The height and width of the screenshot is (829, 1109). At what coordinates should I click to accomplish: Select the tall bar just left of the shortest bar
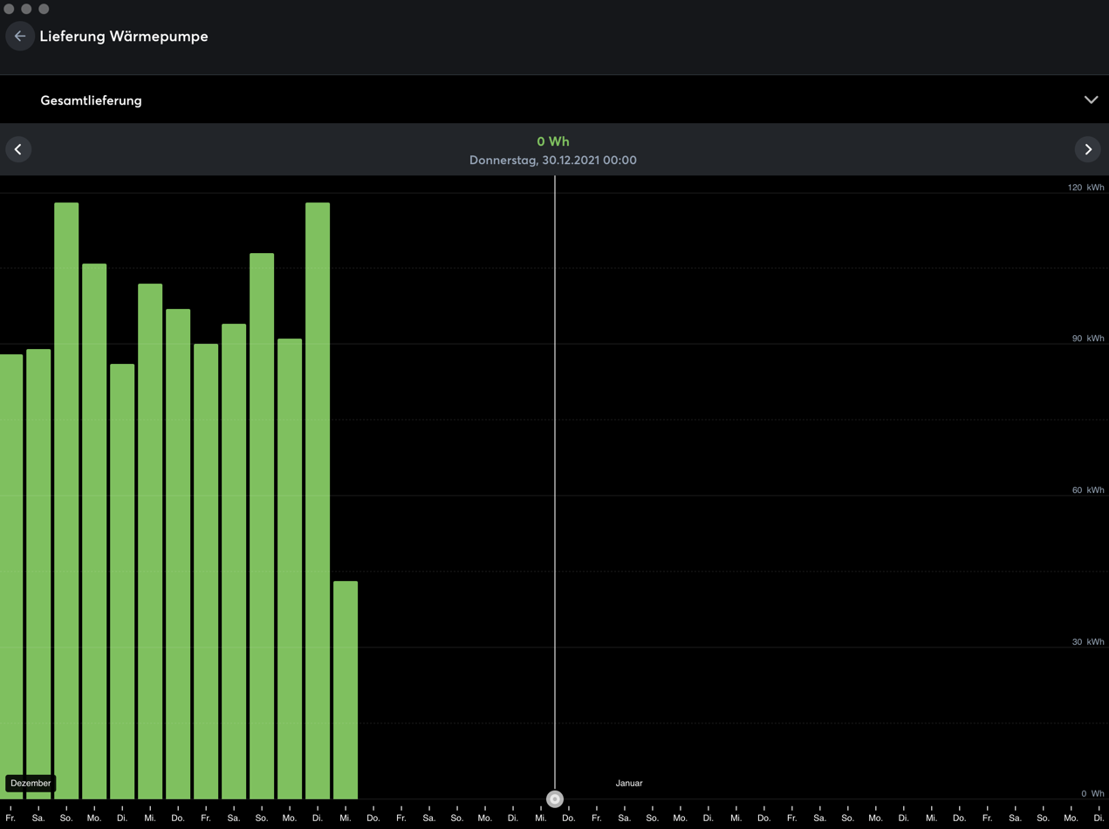318,500
